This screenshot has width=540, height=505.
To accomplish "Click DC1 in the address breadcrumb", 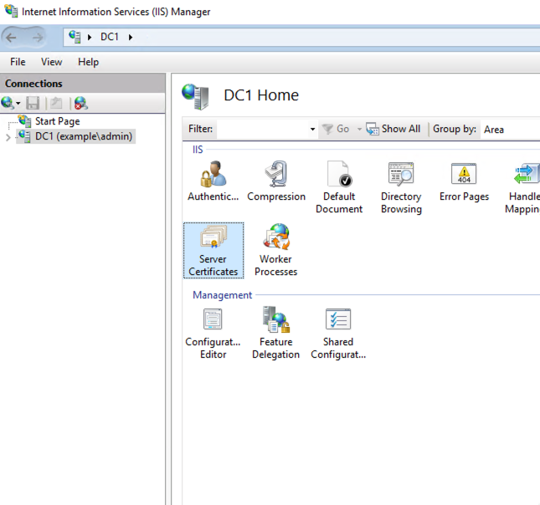I will [110, 37].
